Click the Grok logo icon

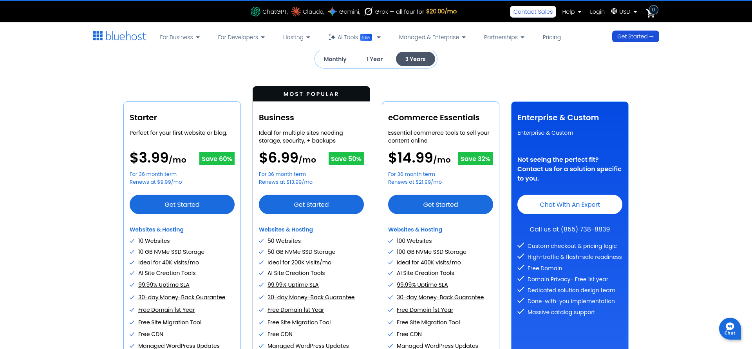coord(368,12)
